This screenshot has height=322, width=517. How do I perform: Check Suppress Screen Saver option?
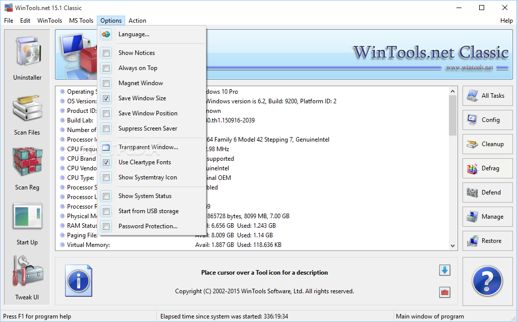106,128
